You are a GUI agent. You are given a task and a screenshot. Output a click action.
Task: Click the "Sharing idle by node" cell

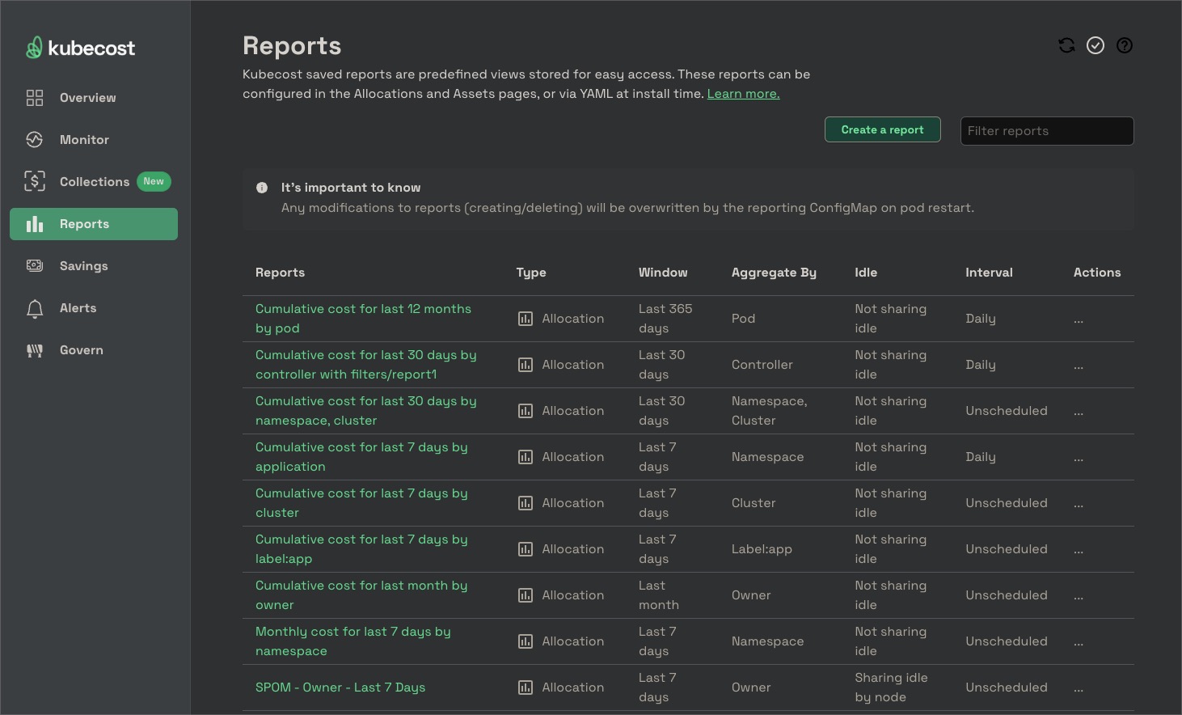tap(891, 687)
